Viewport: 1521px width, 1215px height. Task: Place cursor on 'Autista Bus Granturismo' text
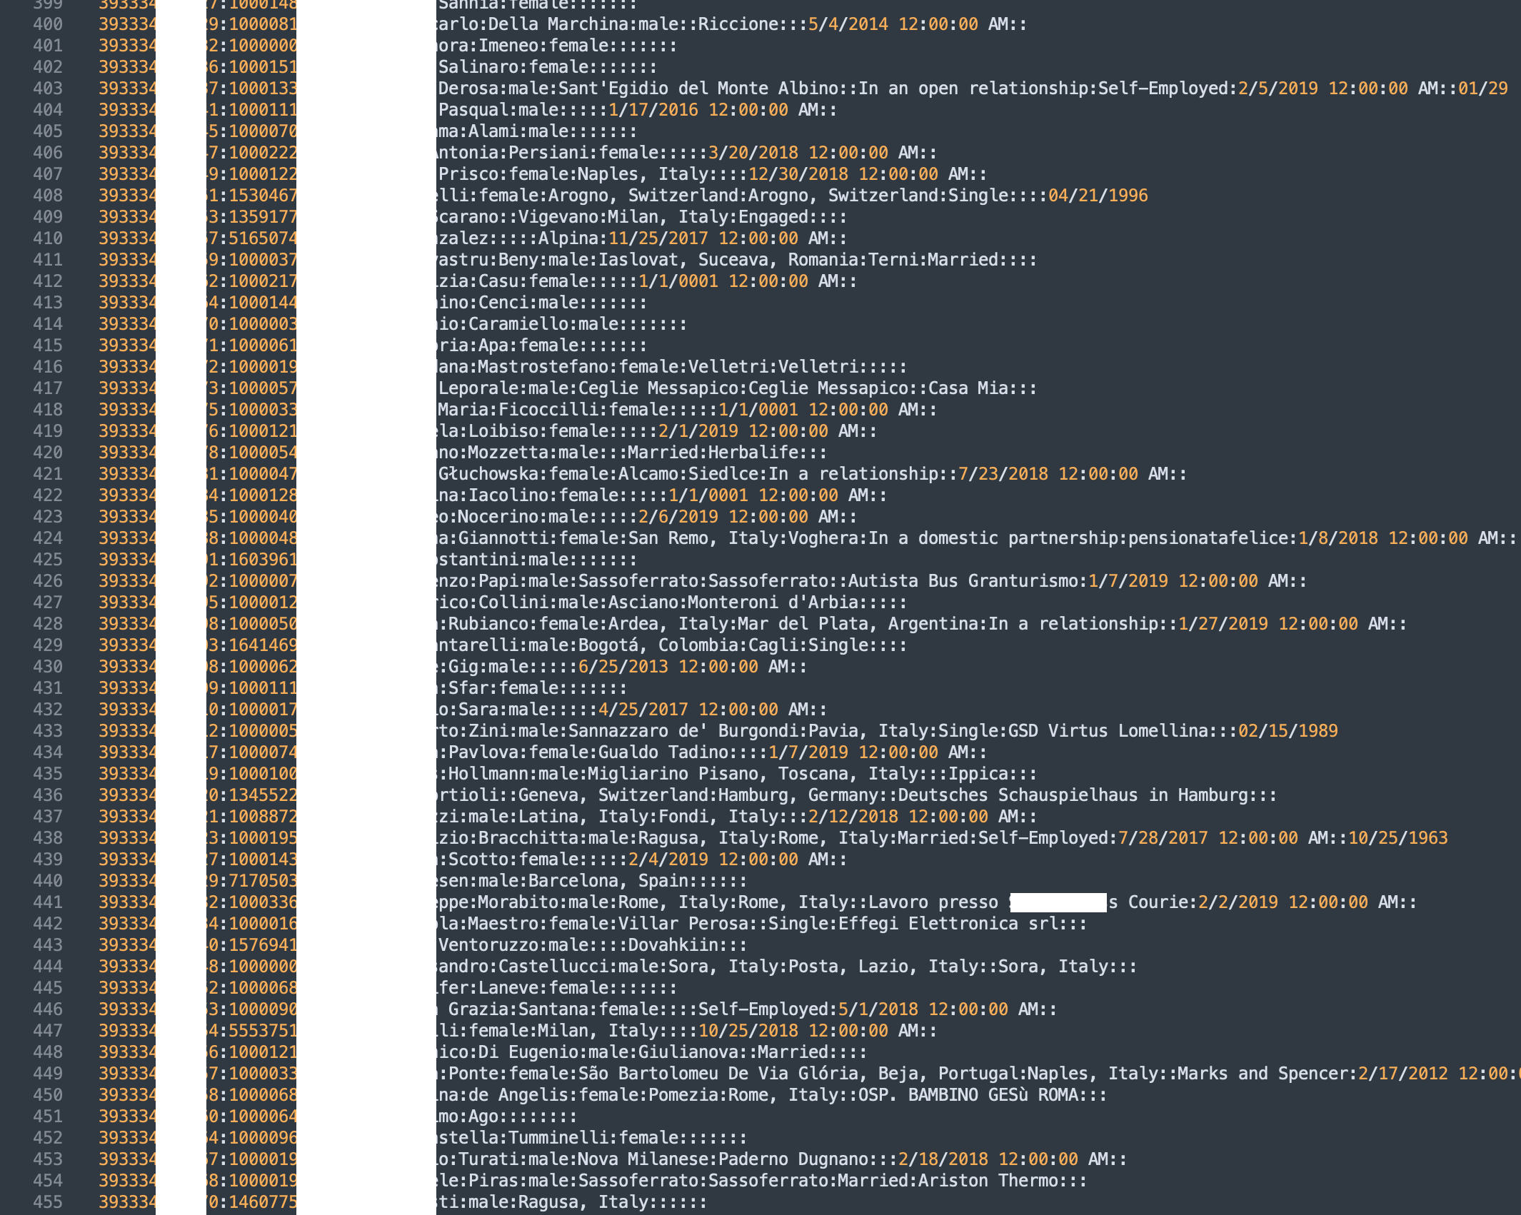[x=963, y=581]
